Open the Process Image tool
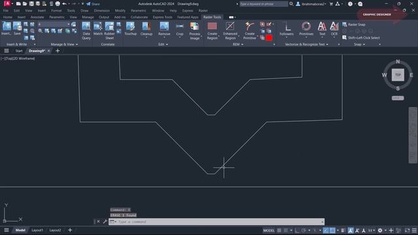Screen dimensions: 418x235 [x=195, y=31]
